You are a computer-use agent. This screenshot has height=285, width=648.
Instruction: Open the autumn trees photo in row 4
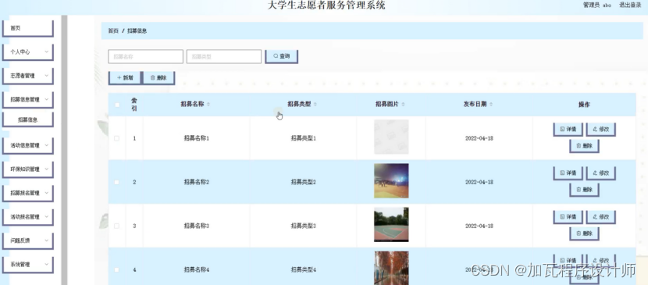391,268
